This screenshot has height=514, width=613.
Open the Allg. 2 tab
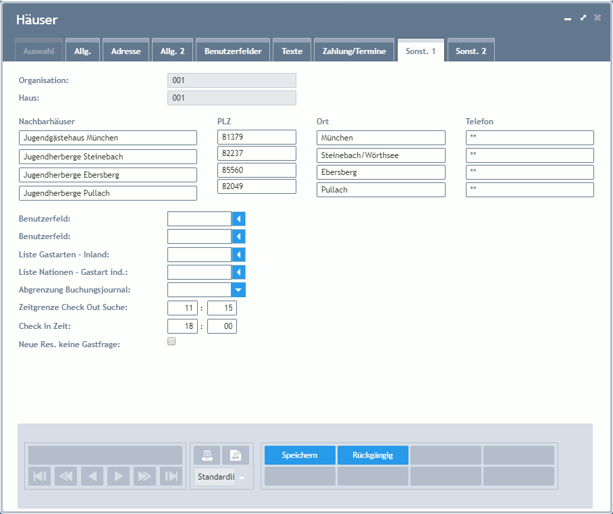pos(172,51)
